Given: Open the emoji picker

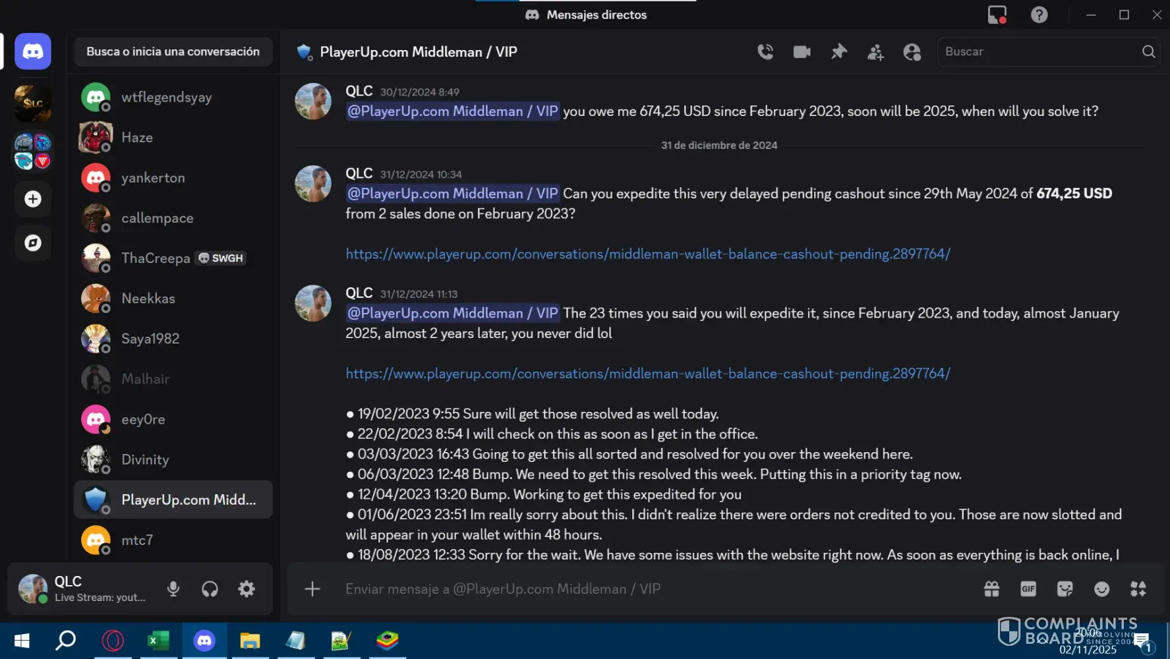Looking at the screenshot, I should pos(1101,588).
